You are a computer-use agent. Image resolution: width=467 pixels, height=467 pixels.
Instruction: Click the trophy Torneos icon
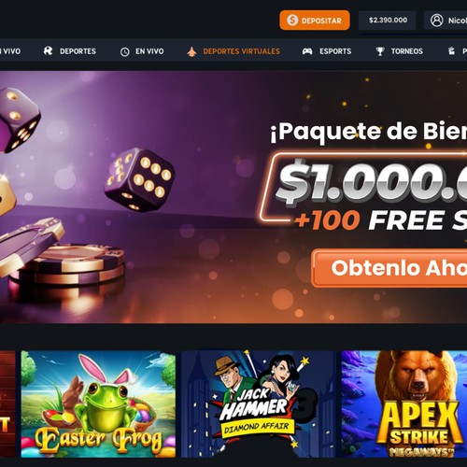[x=380, y=51]
